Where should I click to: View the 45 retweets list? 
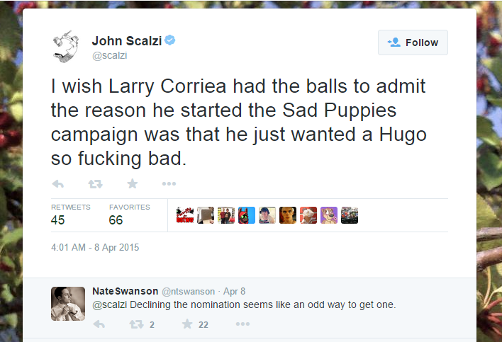pyautogui.click(x=70, y=215)
